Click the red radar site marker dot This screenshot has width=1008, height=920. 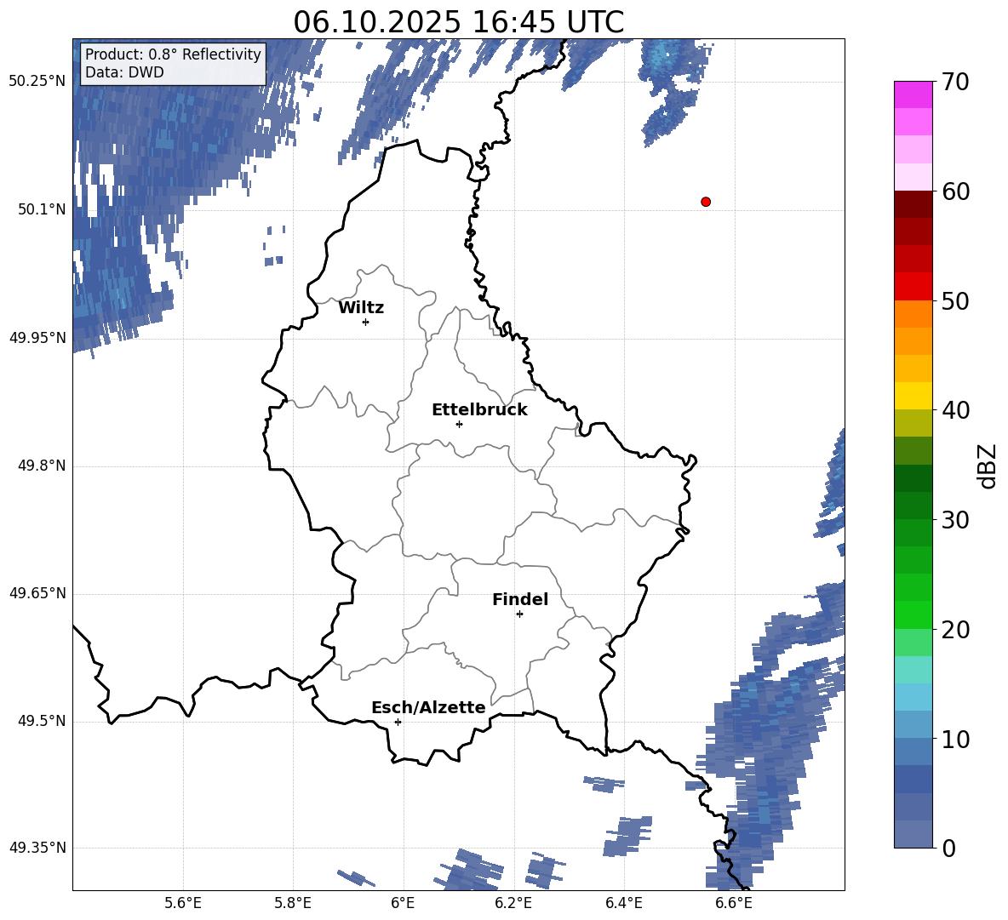pos(706,202)
